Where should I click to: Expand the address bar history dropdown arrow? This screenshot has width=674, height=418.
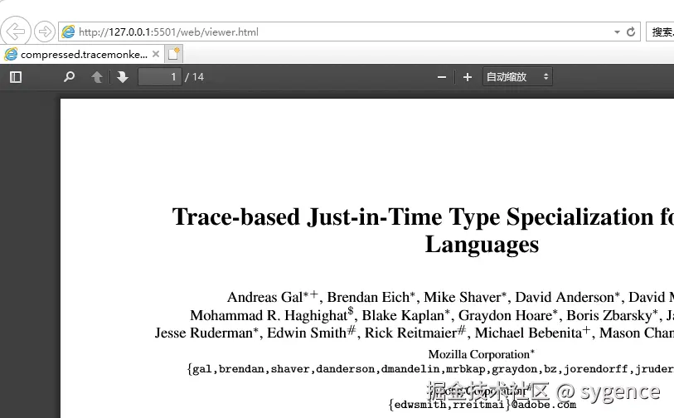coord(618,32)
